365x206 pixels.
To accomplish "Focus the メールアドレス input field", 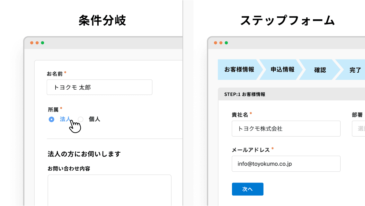I will click(286, 164).
